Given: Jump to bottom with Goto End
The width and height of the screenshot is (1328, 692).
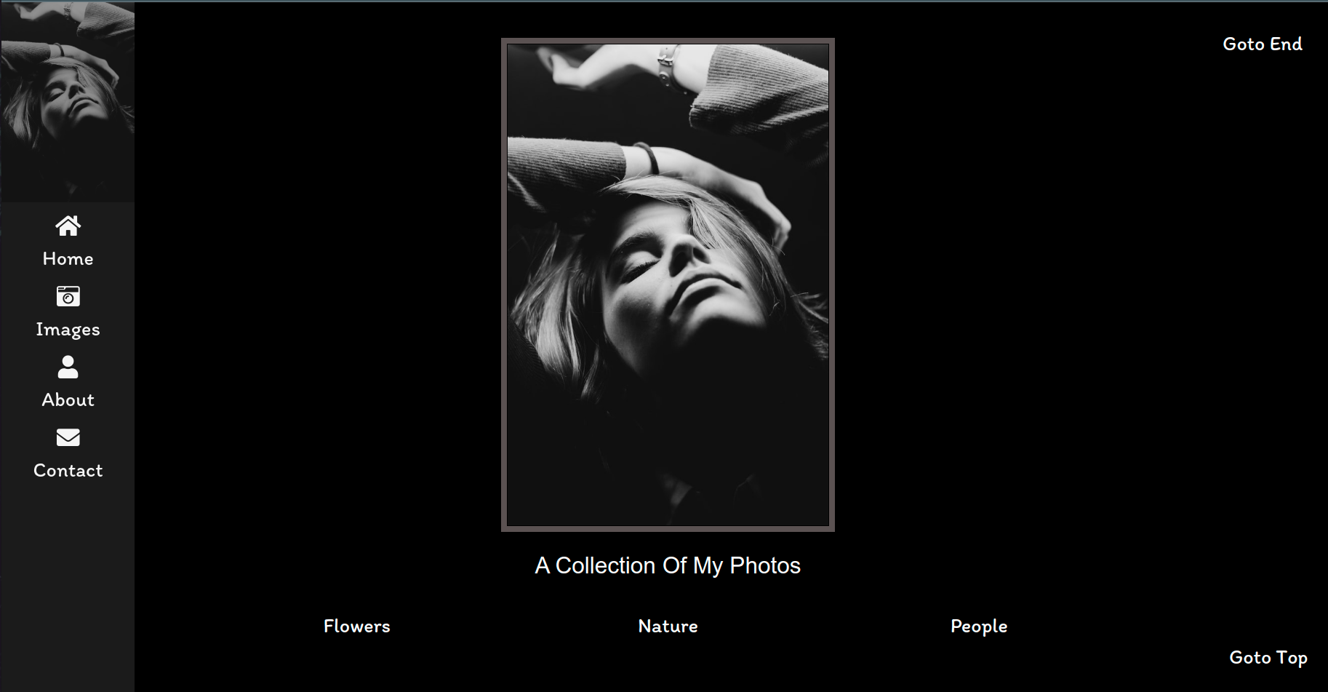Looking at the screenshot, I should (1263, 44).
